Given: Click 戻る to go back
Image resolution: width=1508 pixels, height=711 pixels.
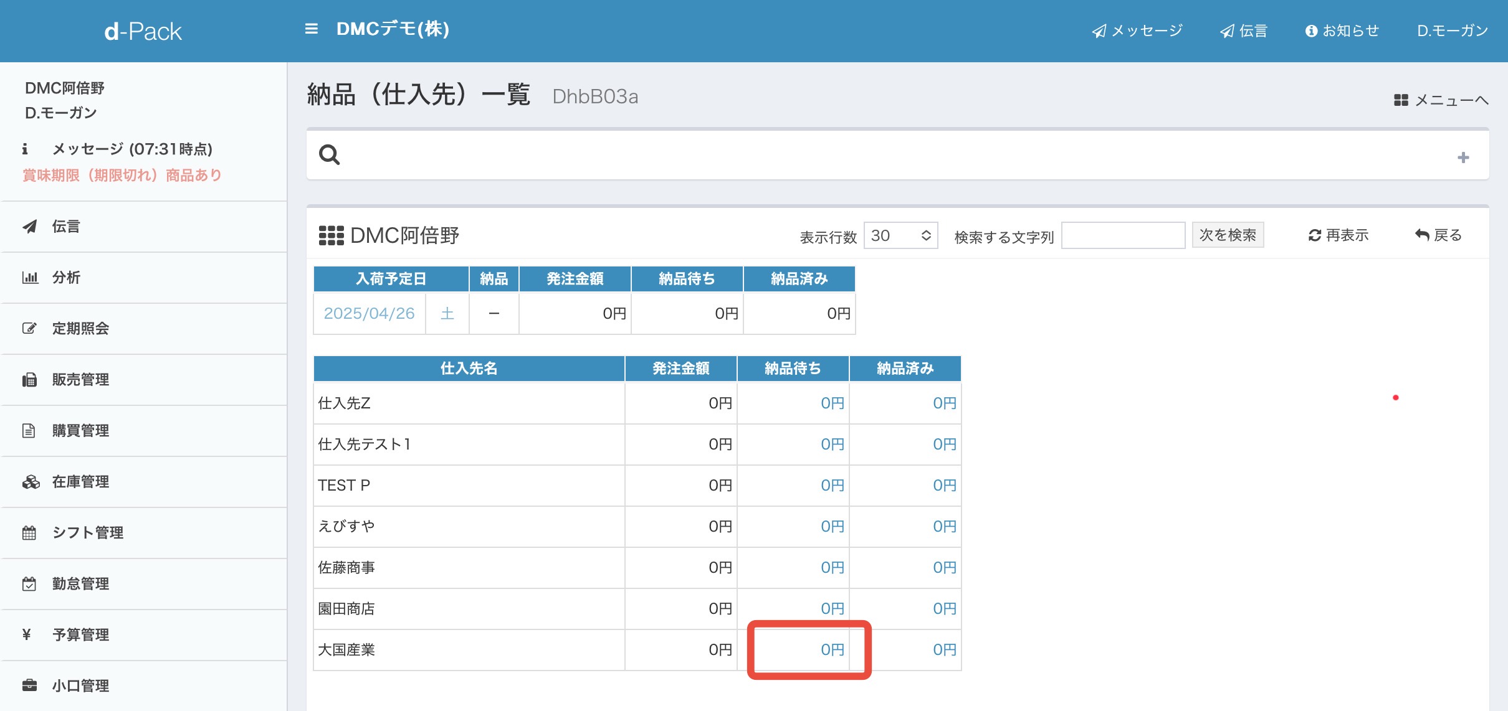Looking at the screenshot, I should pyautogui.click(x=1438, y=235).
